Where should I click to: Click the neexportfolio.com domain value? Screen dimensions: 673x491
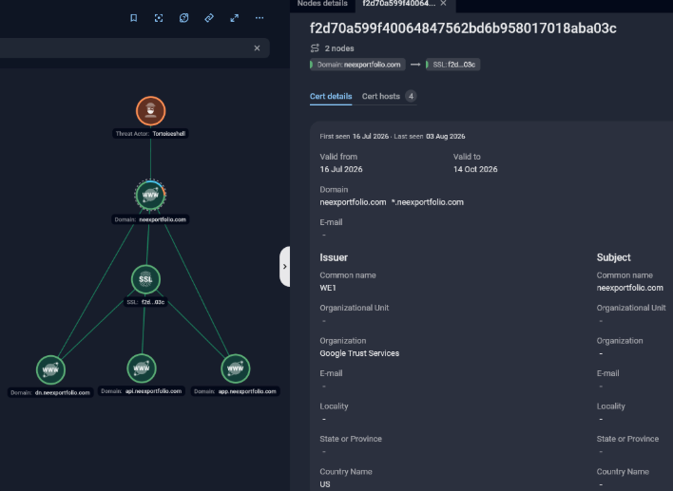[353, 202]
